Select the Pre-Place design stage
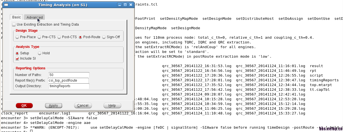The image size is (343, 132). point(17,37)
